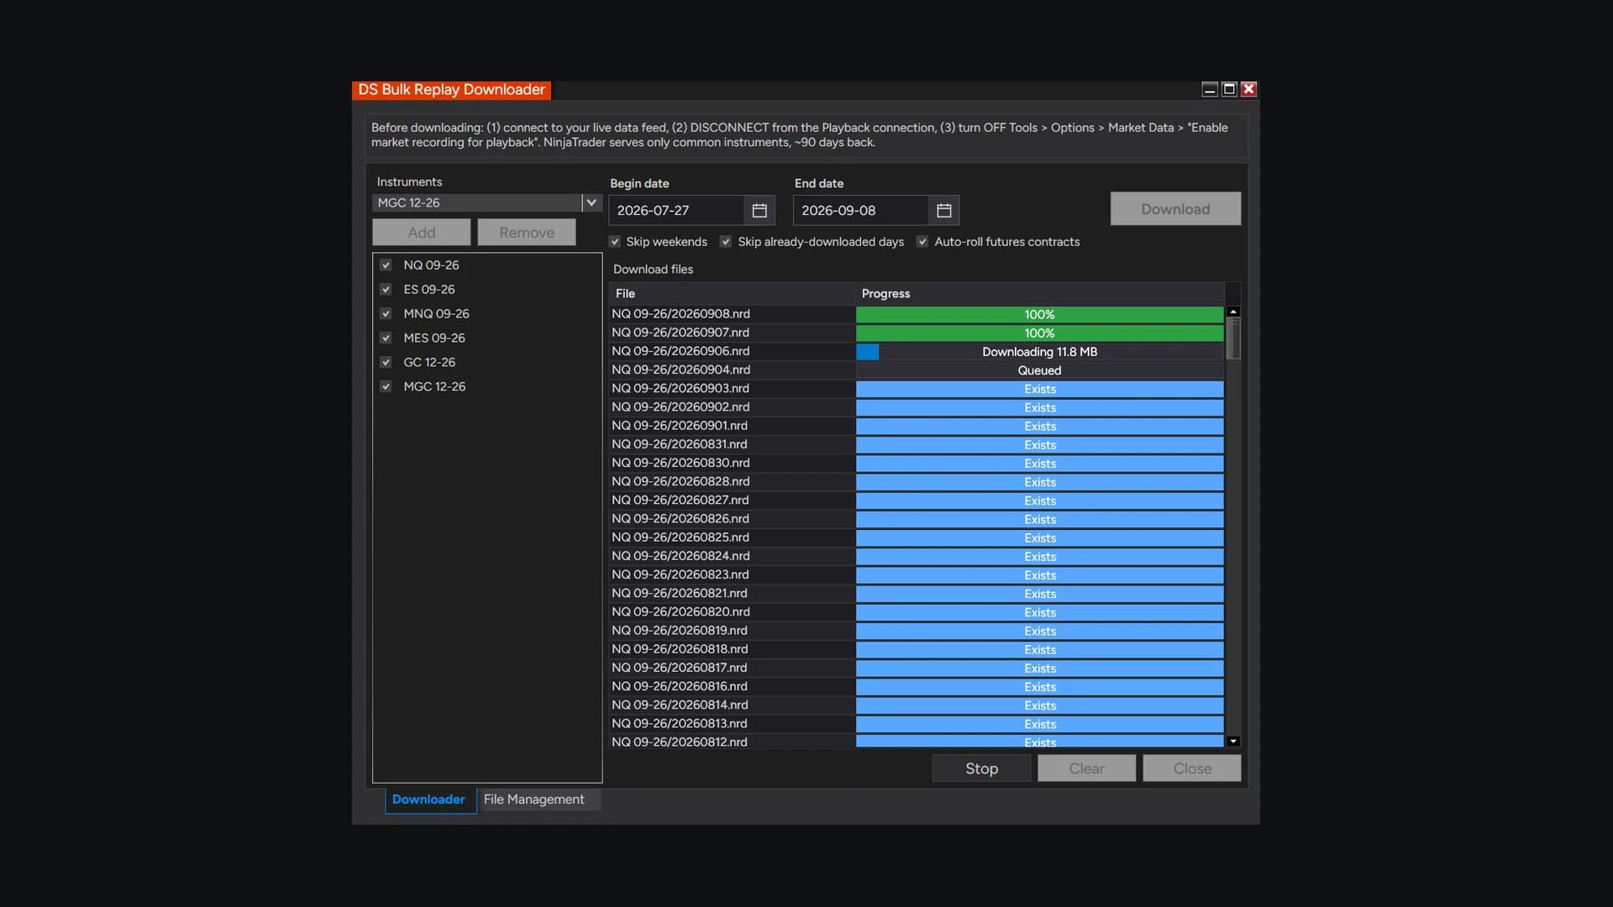Image resolution: width=1613 pixels, height=907 pixels.
Task: Click the End date input field
Action: 862,211
